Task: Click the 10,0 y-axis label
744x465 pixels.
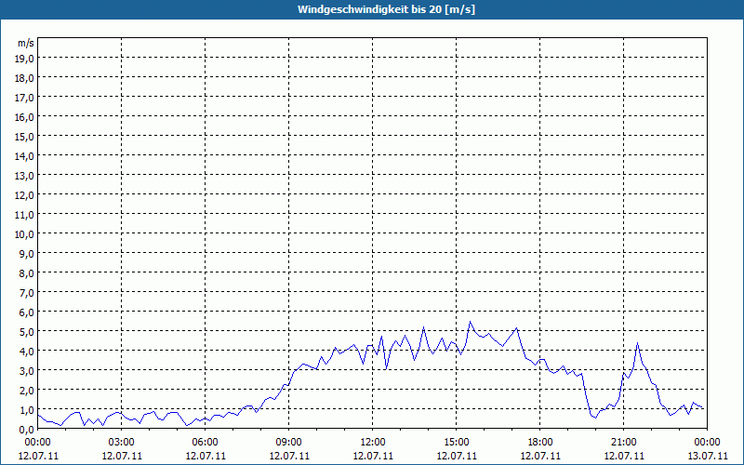Action: [25, 234]
